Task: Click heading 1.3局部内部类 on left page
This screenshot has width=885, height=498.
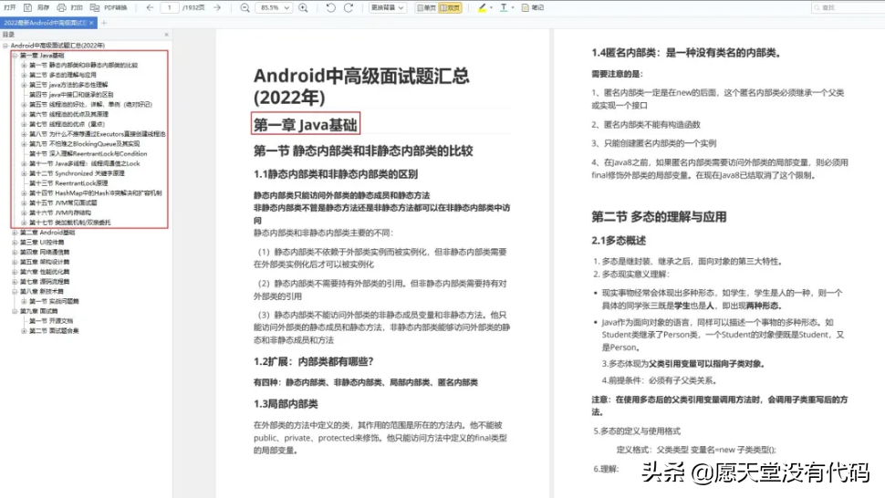Action: tap(286, 404)
